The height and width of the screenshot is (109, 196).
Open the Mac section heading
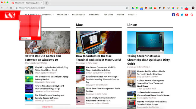79,25
